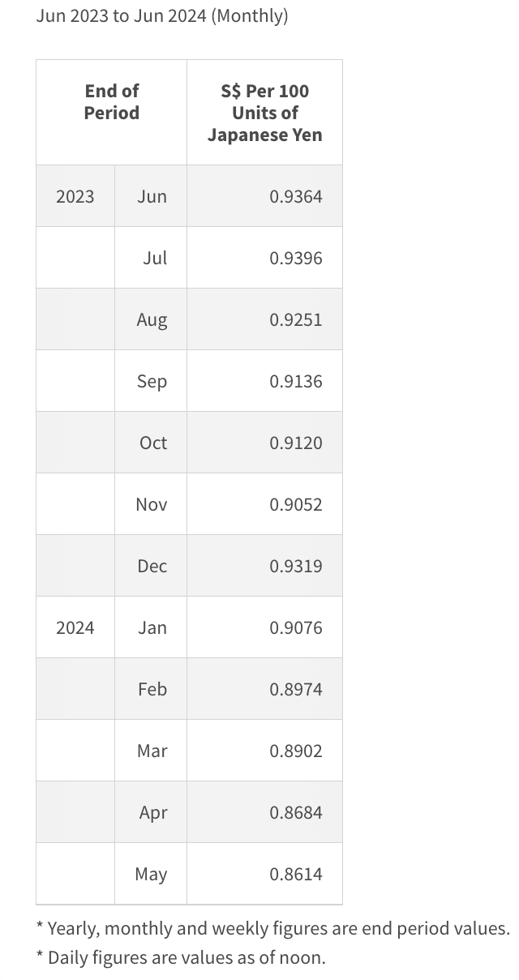Select the Jul month cell

(154, 258)
